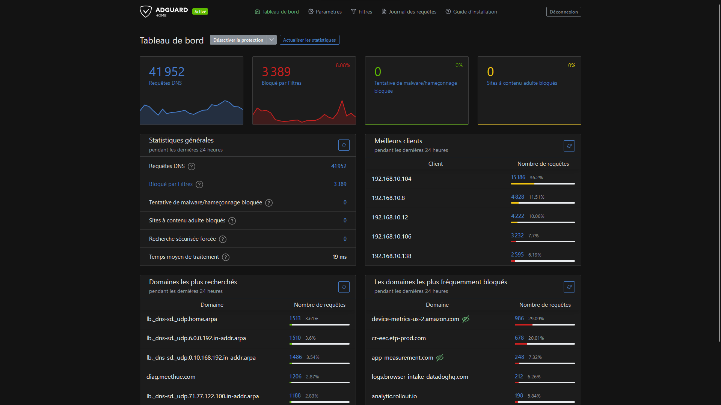The width and height of the screenshot is (721, 405).
Task: Select client 192.168.10.12
Action: [x=390, y=217]
